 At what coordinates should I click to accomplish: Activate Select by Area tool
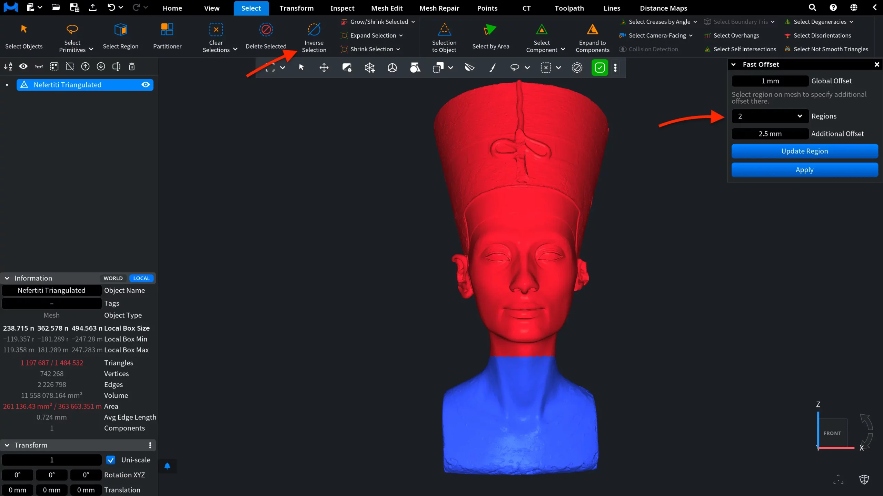(490, 36)
